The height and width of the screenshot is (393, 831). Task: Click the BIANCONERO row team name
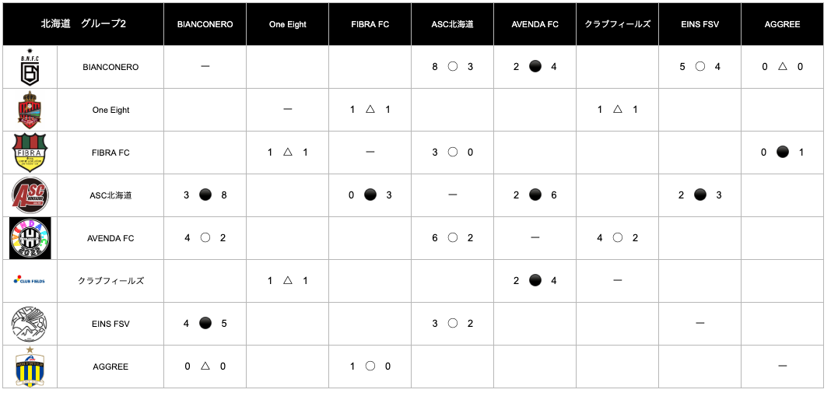click(x=110, y=68)
